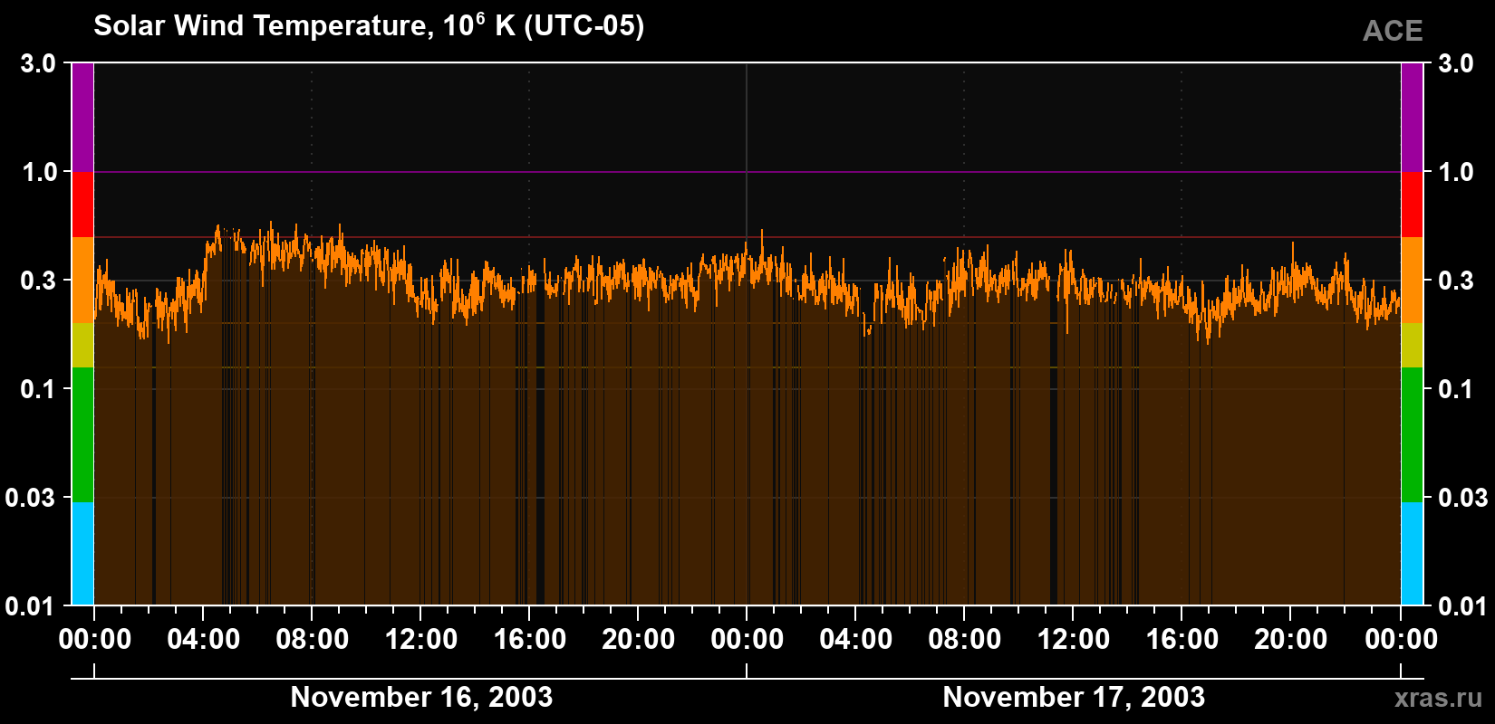Select the November 17, 2003 date label
This screenshot has height=724, width=1495.
click(x=1074, y=697)
